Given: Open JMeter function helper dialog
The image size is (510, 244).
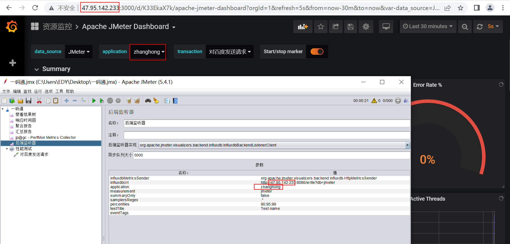Looking at the screenshot, I should pyautogui.click(x=167, y=101).
